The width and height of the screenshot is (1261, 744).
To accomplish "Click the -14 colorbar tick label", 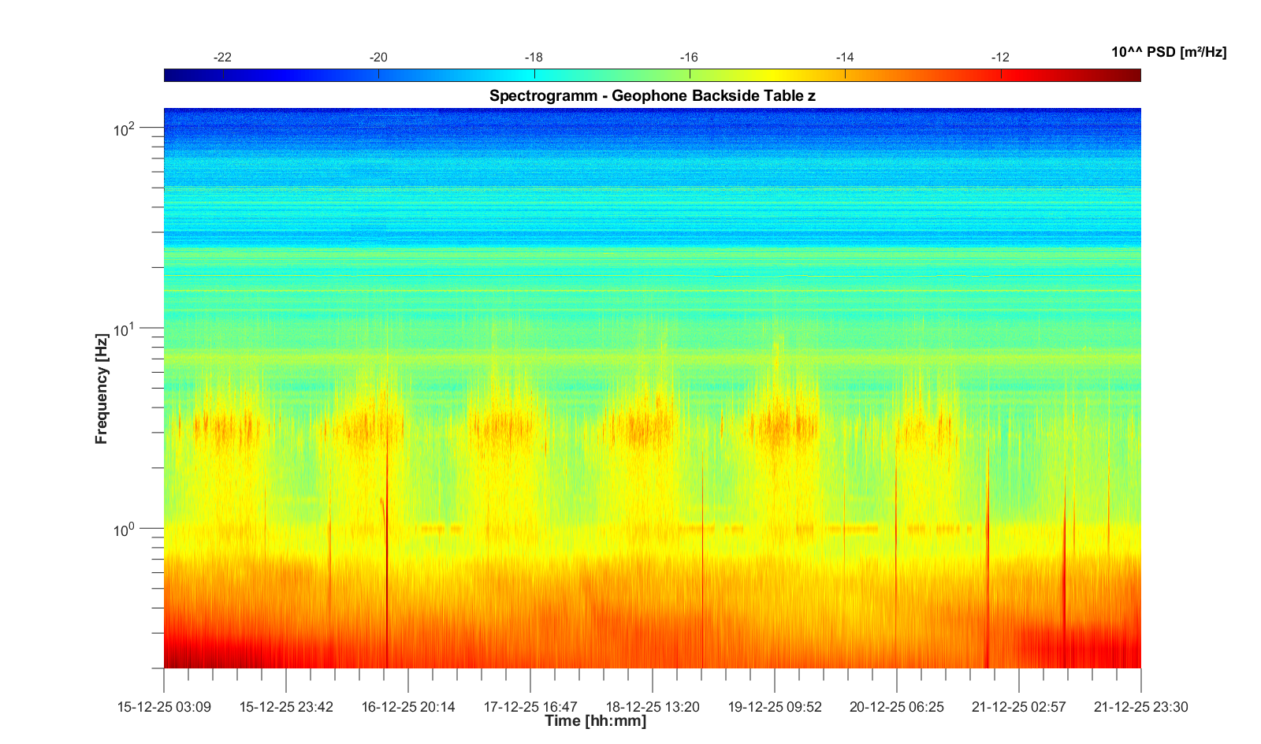I will (845, 58).
